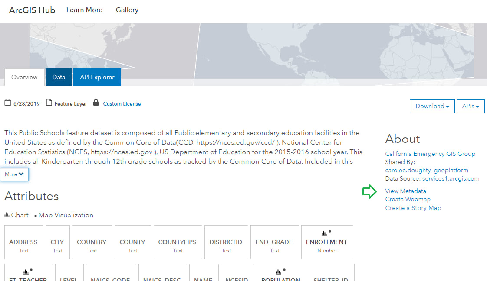Click the Attributes heading
The height and width of the screenshot is (281, 487).
coord(31,196)
